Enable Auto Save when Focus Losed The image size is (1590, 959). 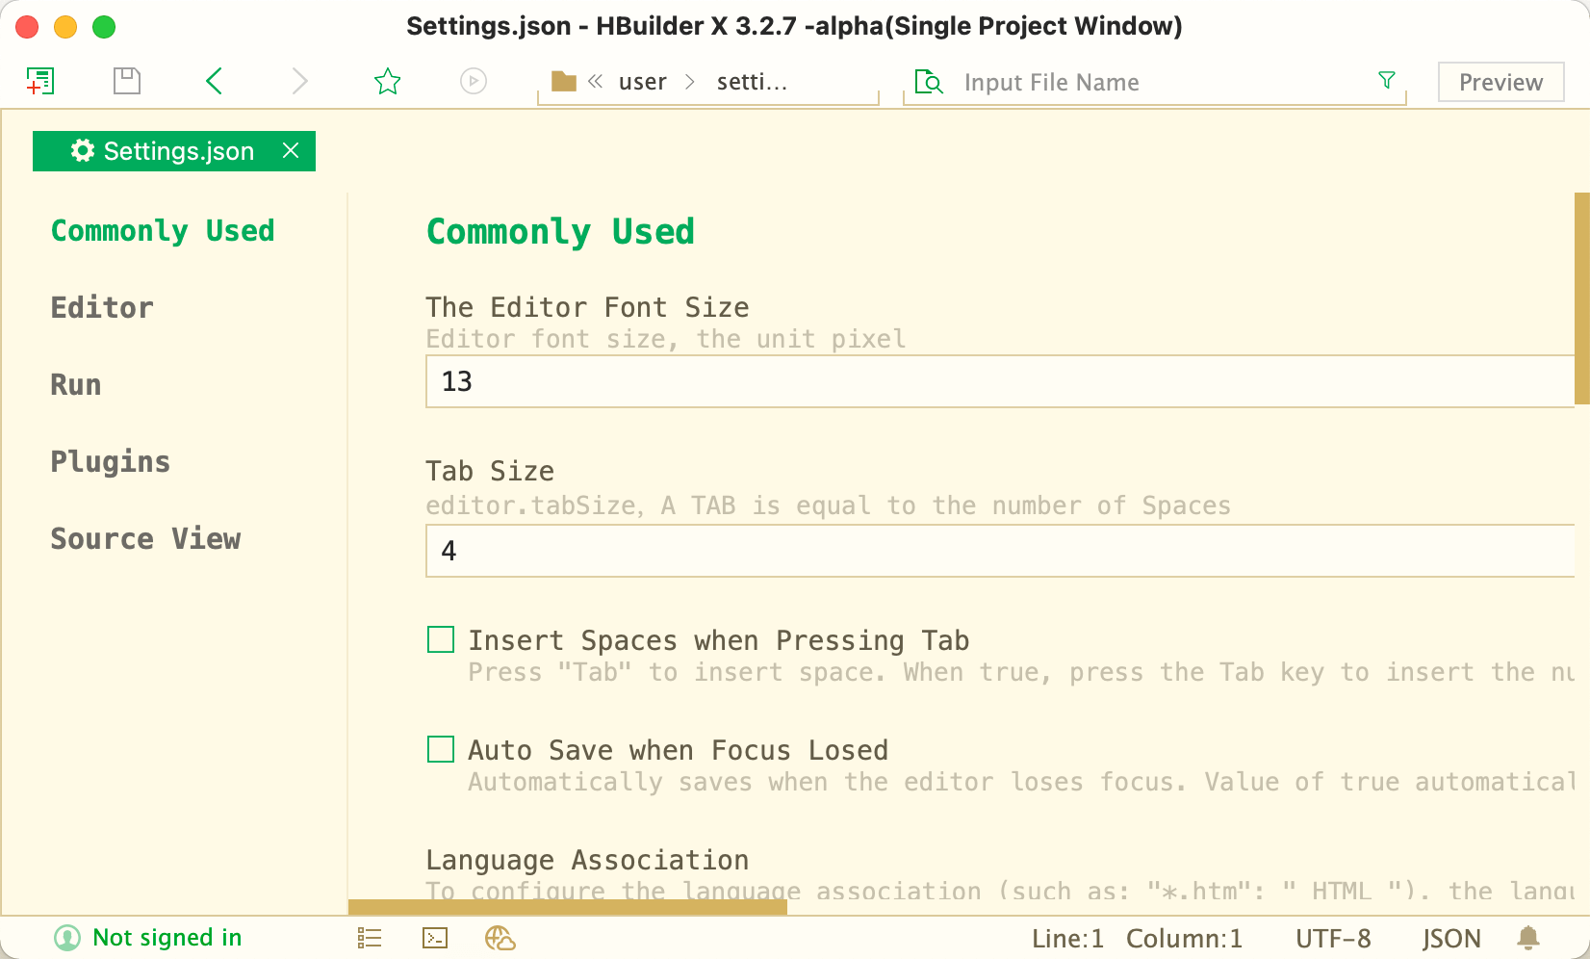tap(441, 749)
